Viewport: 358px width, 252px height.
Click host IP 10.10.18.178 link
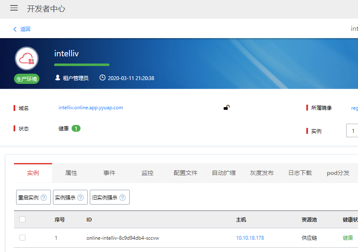point(250,238)
